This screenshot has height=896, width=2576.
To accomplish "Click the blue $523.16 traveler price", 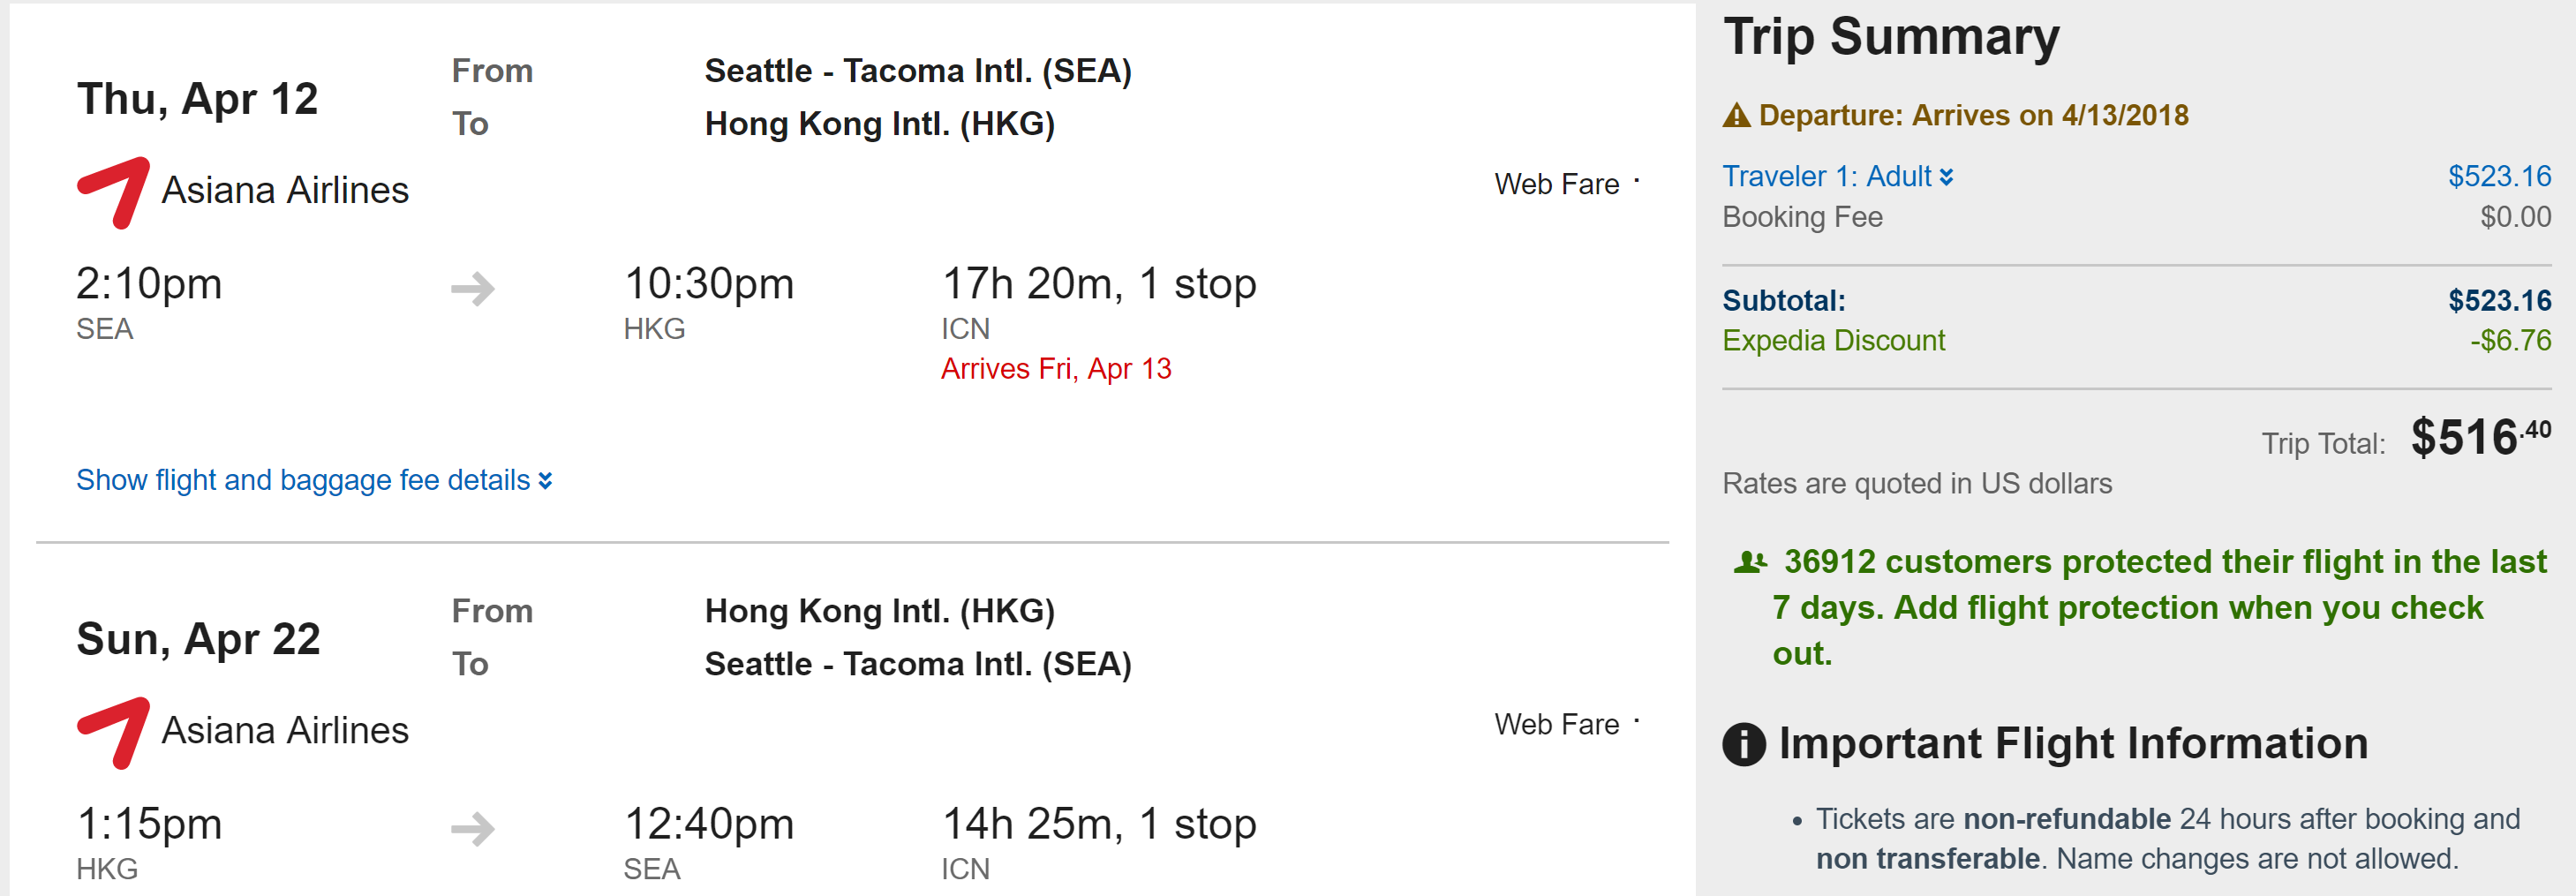I will click(2499, 177).
